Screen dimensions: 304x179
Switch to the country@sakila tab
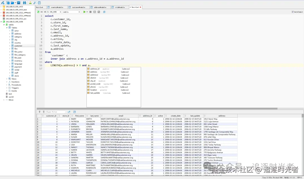(x=57, y=7)
